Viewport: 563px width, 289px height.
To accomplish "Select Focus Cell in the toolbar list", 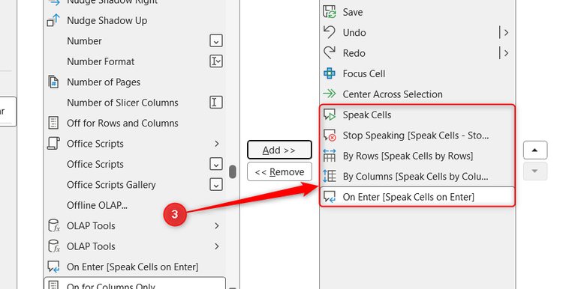I will click(417, 73).
